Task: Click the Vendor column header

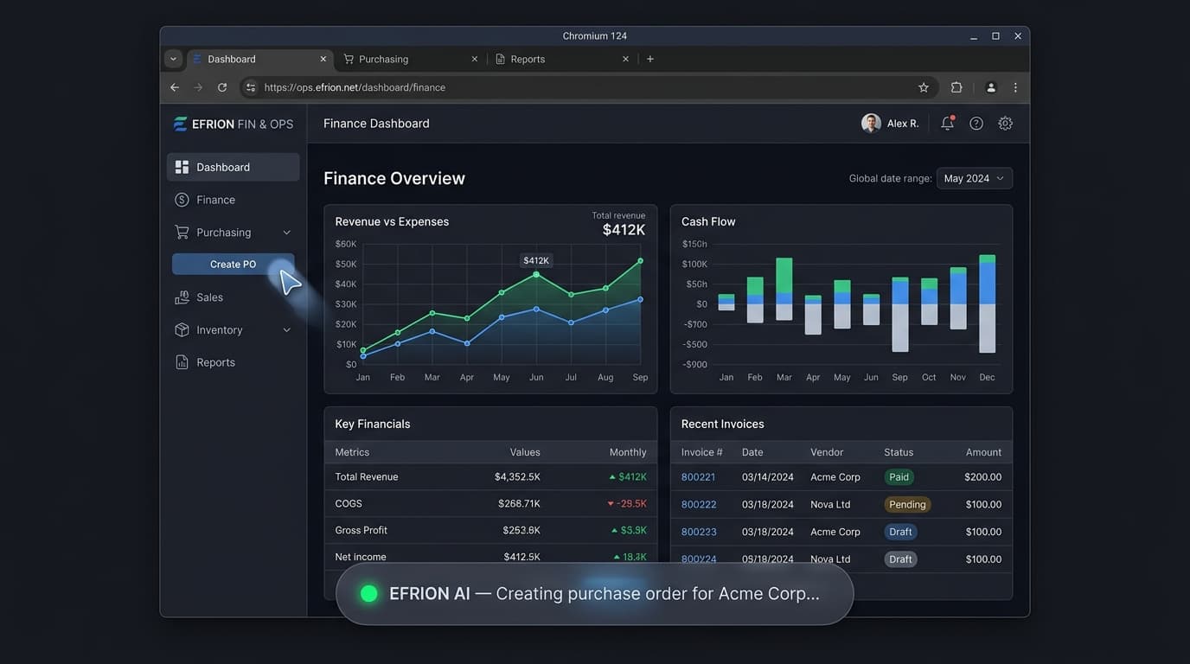Action: (x=827, y=452)
